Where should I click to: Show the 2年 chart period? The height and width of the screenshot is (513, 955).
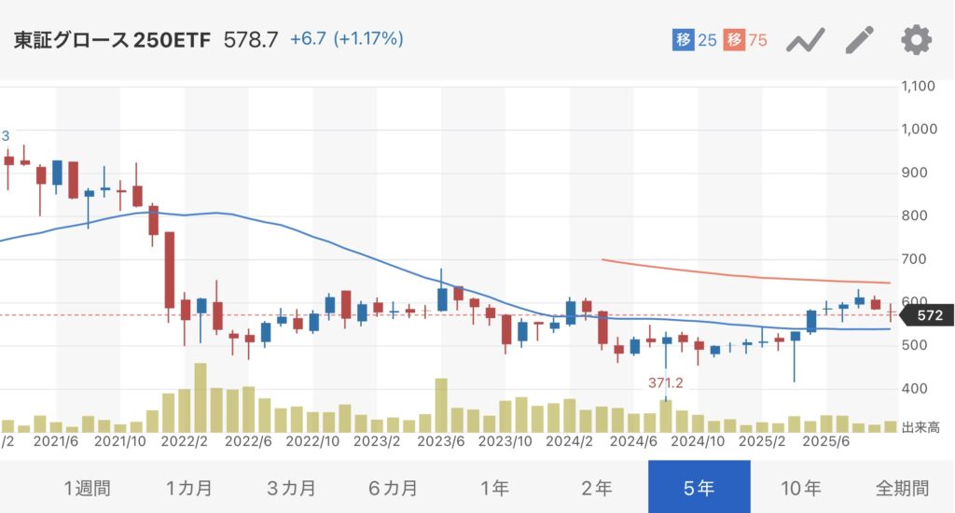(597, 487)
